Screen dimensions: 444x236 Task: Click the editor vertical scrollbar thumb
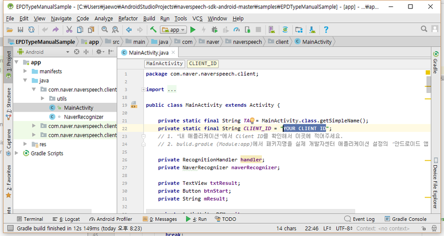click(429, 85)
